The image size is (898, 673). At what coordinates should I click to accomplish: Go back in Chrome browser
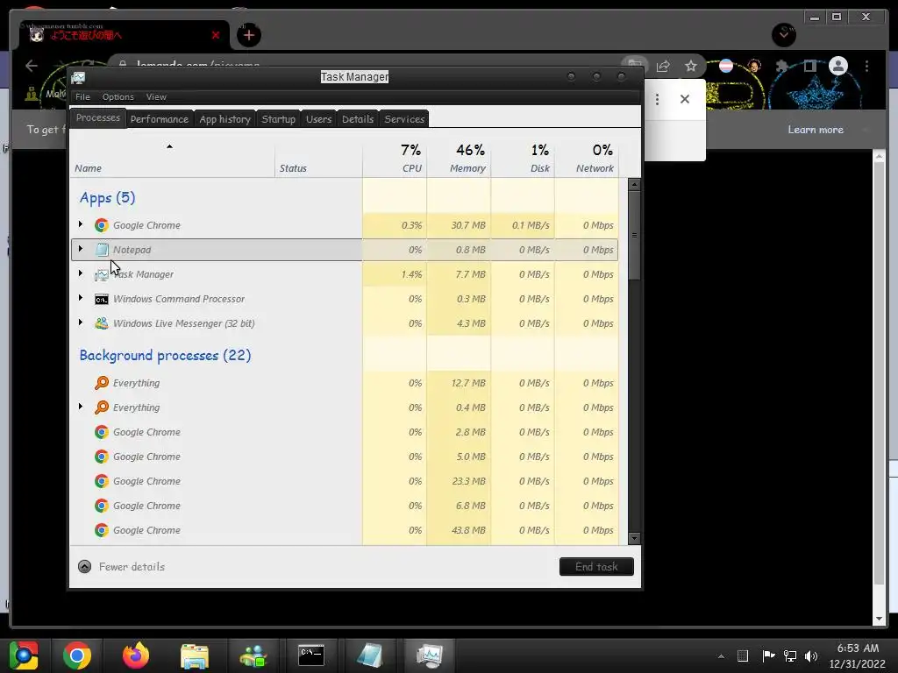coord(32,66)
